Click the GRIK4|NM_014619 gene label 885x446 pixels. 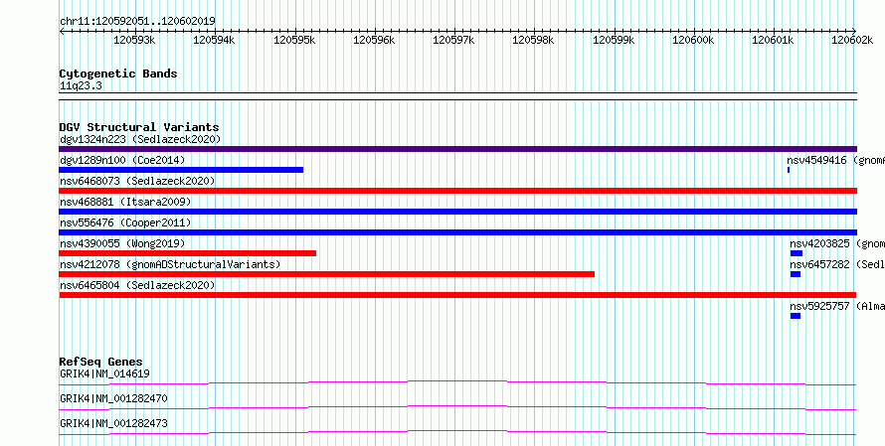coord(104,373)
